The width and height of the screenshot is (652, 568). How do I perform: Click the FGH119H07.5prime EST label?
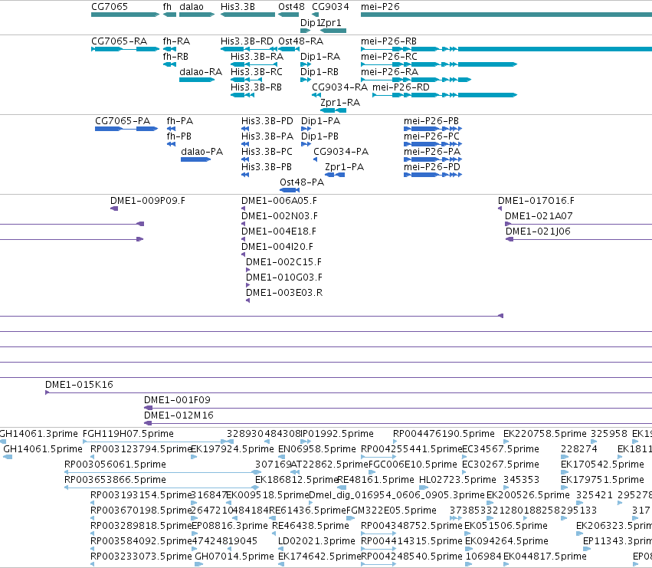coord(128,434)
